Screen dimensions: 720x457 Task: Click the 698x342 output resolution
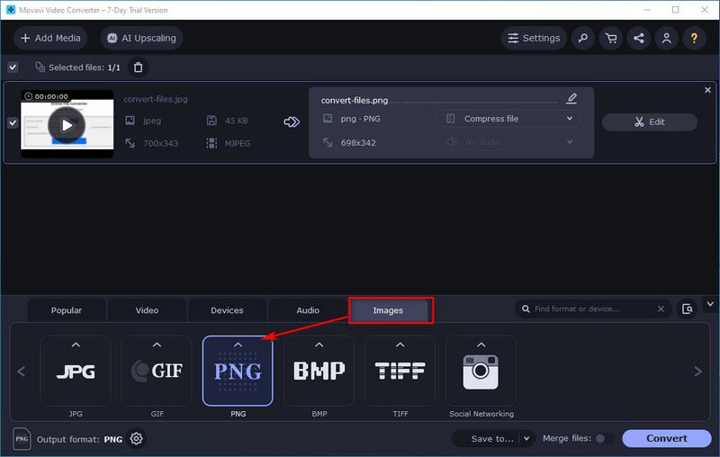tap(358, 143)
